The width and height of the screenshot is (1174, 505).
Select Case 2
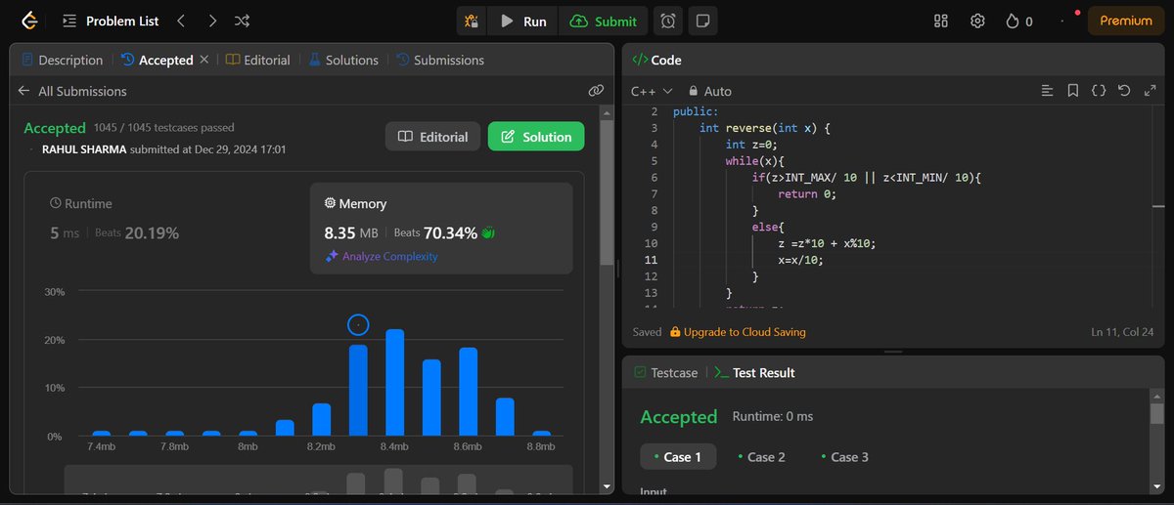760,456
